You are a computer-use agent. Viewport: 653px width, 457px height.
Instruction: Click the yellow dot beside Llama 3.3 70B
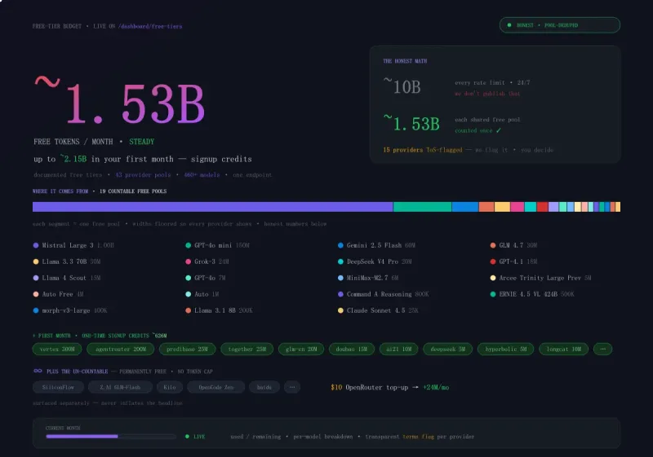click(x=36, y=261)
